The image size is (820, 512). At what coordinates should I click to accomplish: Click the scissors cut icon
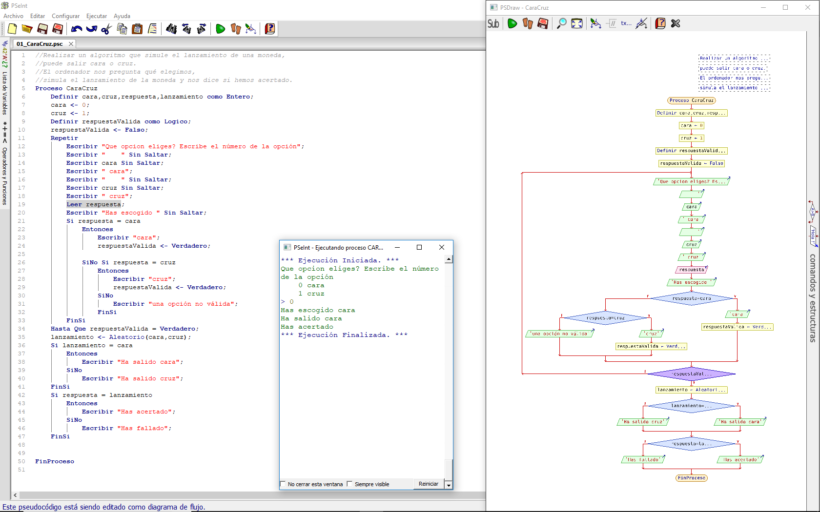pos(106,29)
